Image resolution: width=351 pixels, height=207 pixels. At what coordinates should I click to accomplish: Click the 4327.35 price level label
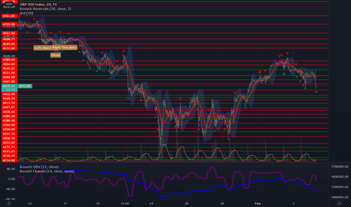[9, 134]
